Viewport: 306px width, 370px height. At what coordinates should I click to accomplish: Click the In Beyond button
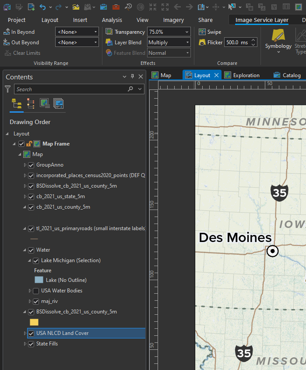point(19,32)
